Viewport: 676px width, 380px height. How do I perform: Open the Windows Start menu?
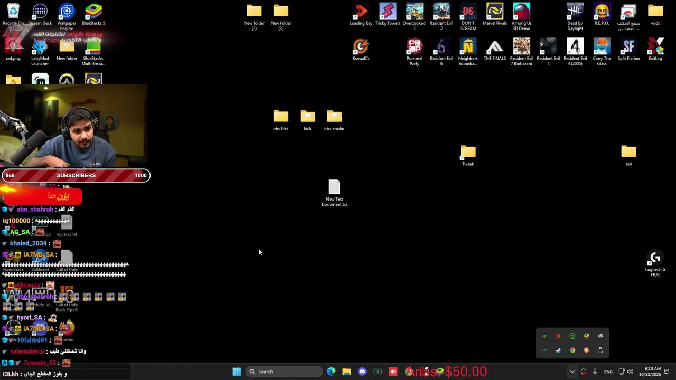(x=237, y=372)
